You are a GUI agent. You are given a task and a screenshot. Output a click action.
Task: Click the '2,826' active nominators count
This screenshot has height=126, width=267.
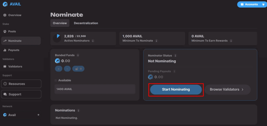click(69, 36)
